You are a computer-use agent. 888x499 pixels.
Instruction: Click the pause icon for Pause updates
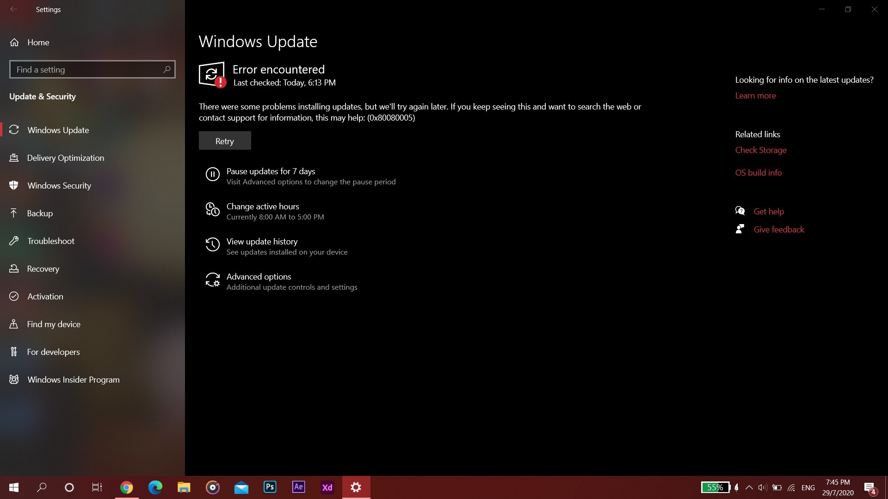click(212, 174)
